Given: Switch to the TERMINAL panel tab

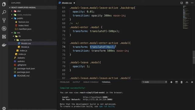Looking at the screenshot, I should click(106, 82).
